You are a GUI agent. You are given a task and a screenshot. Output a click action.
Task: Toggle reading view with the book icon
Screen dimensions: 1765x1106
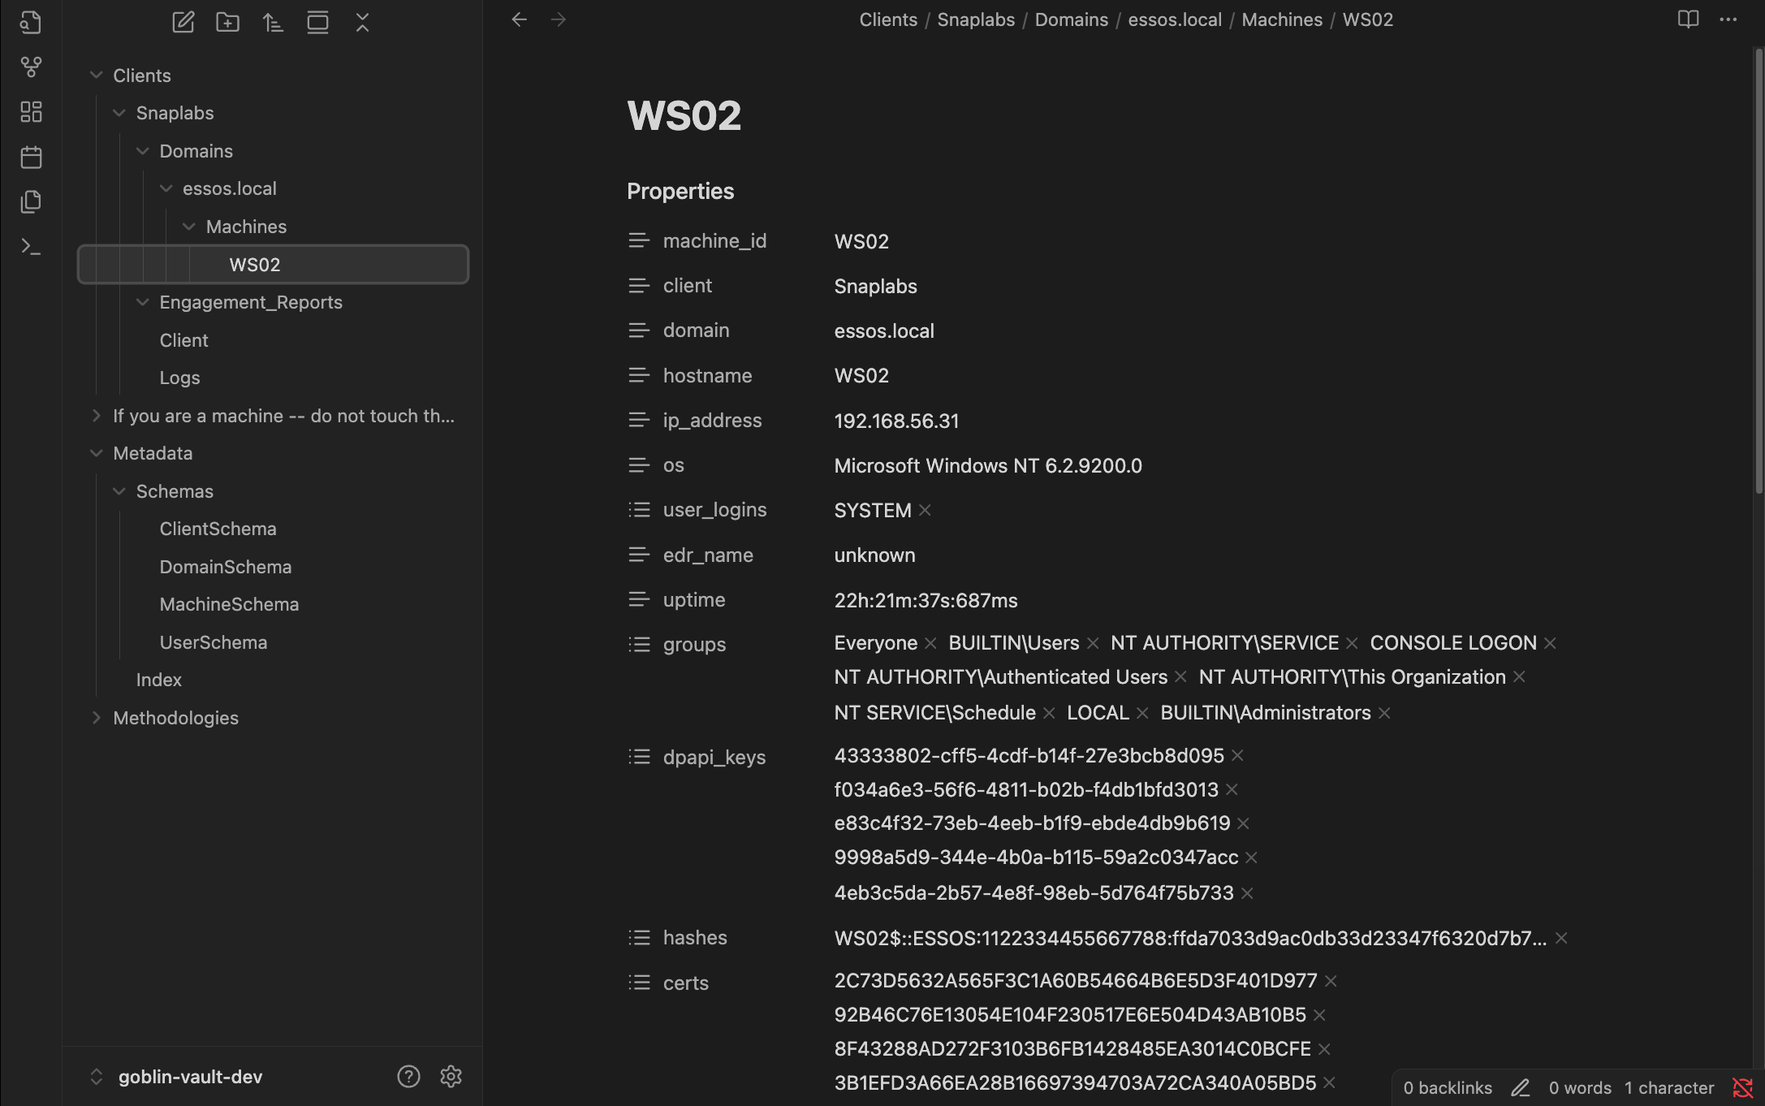[x=1688, y=19]
